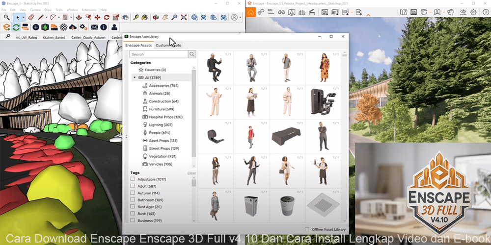The width and height of the screenshot is (491, 245).
Task: Select the Rotate tool in SketchUp toolbar
Action: [107, 18]
